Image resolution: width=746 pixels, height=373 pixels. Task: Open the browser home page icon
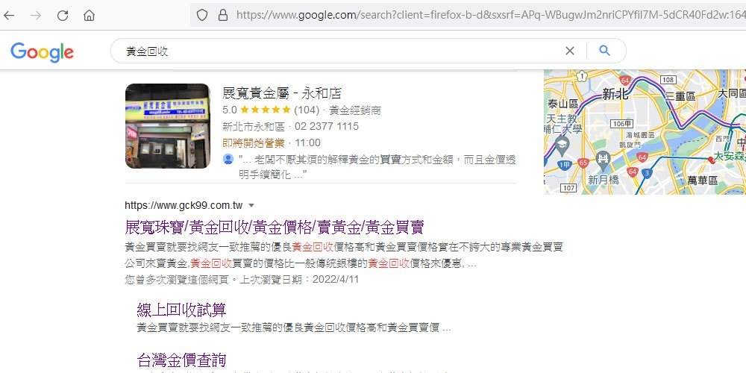point(89,15)
